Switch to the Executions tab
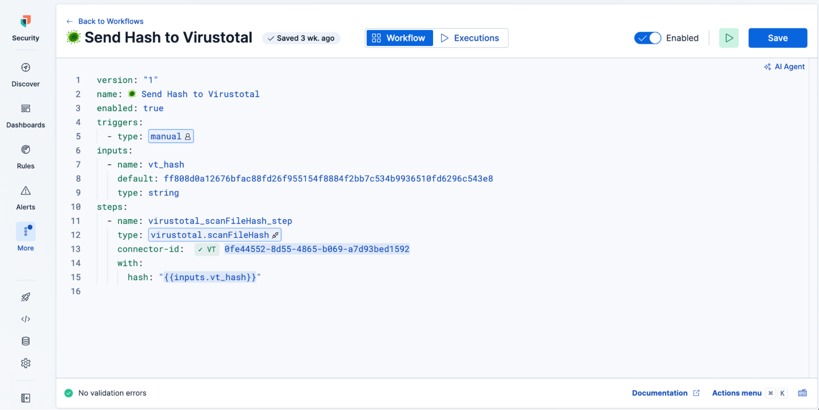The image size is (819, 410). point(470,38)
